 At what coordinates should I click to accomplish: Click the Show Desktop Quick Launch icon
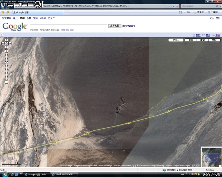17,175
